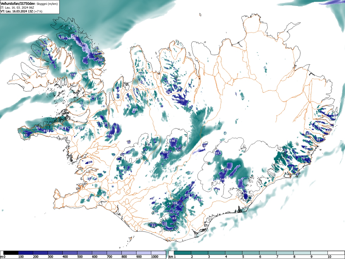Click the '118' value in the Westfjords
This screenshot has width=345, height=259.
click(75, 36)
